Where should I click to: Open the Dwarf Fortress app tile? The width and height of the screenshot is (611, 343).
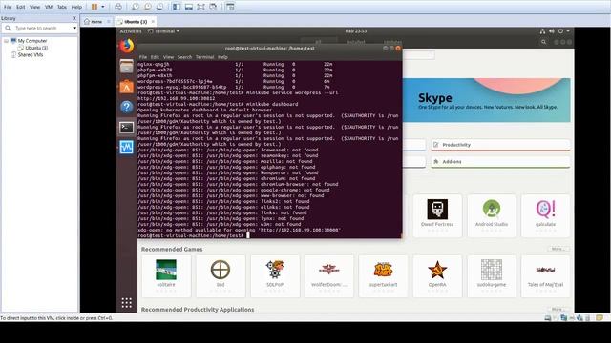click(437, 216)
